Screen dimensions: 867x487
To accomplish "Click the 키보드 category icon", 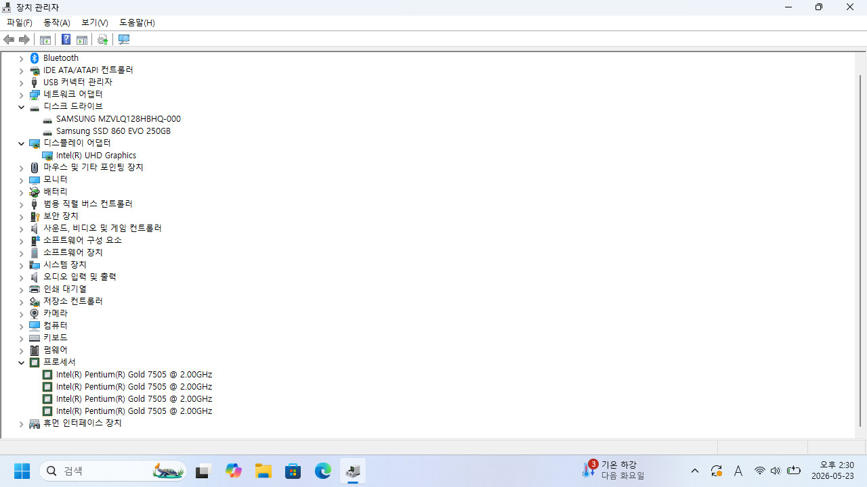I will [x=35, y=338].
